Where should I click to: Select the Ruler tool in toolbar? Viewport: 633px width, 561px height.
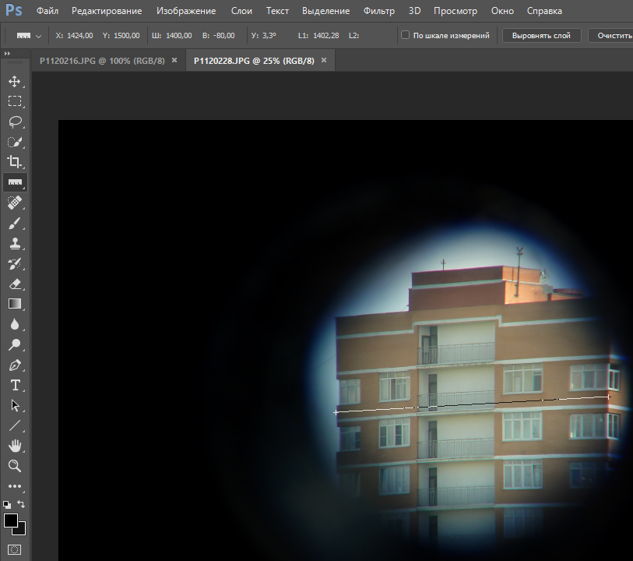(15, 182)
